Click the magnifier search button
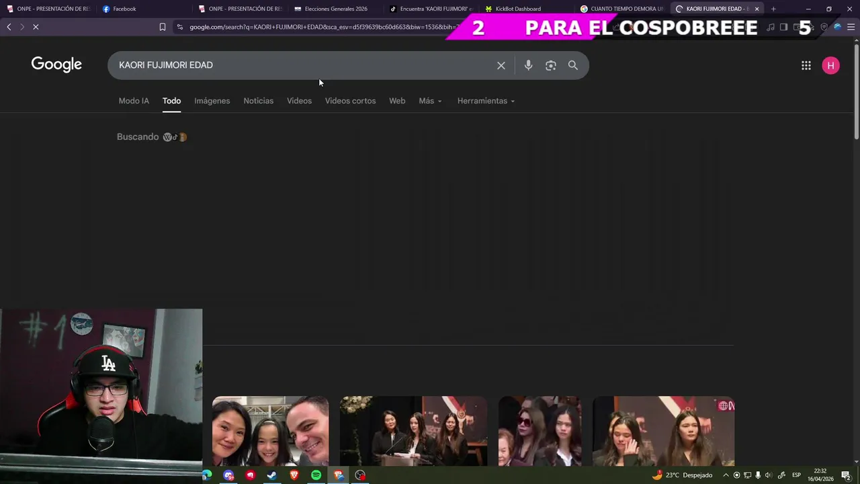 pos(572,65)
